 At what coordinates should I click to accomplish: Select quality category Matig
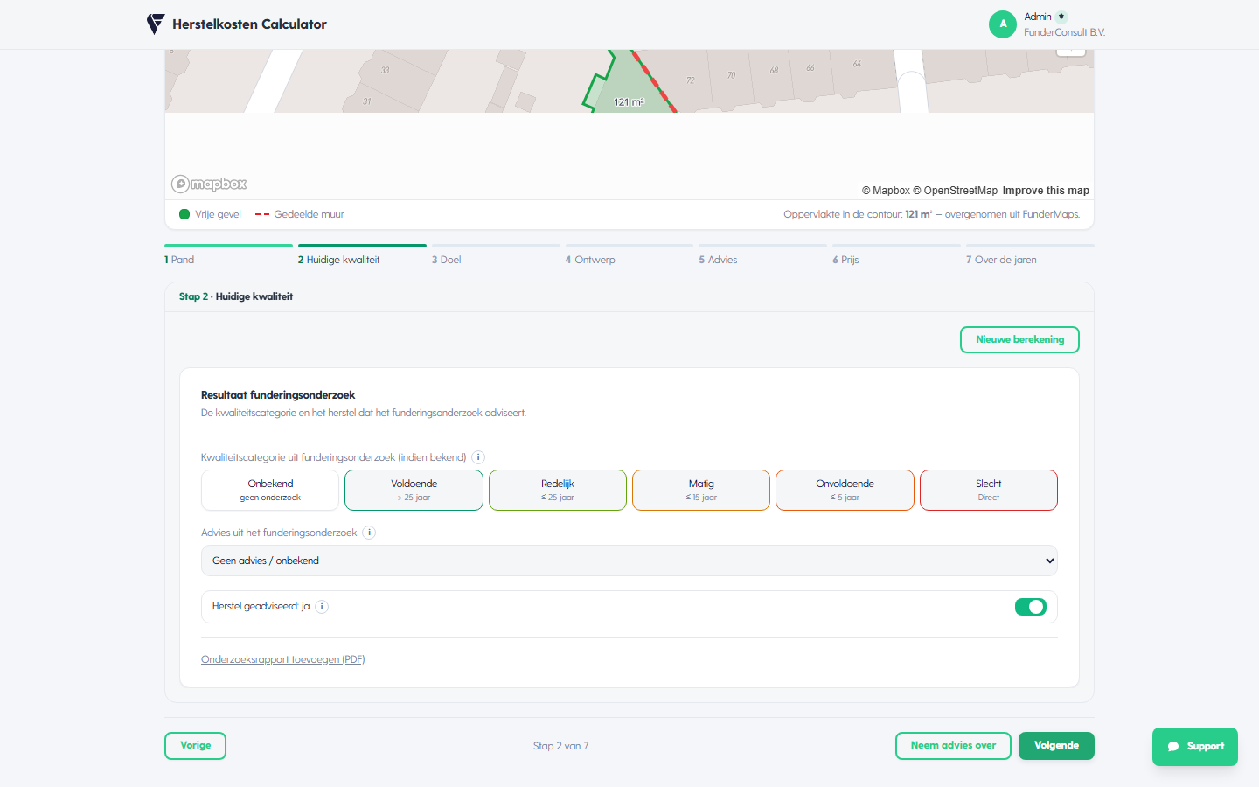701,490
